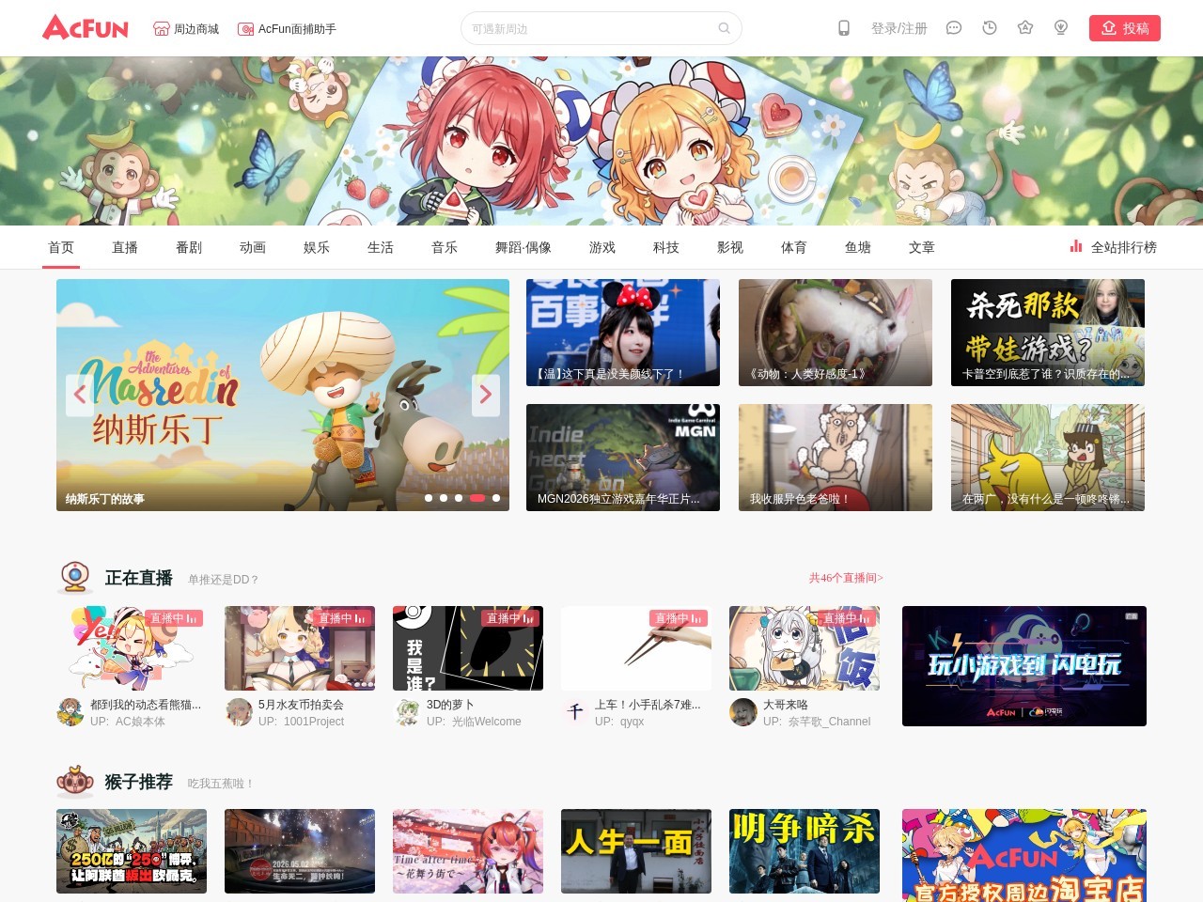Open the 娱乐 category tab
This screenshot has width=1203, height=902.
(x=317, y=247)
